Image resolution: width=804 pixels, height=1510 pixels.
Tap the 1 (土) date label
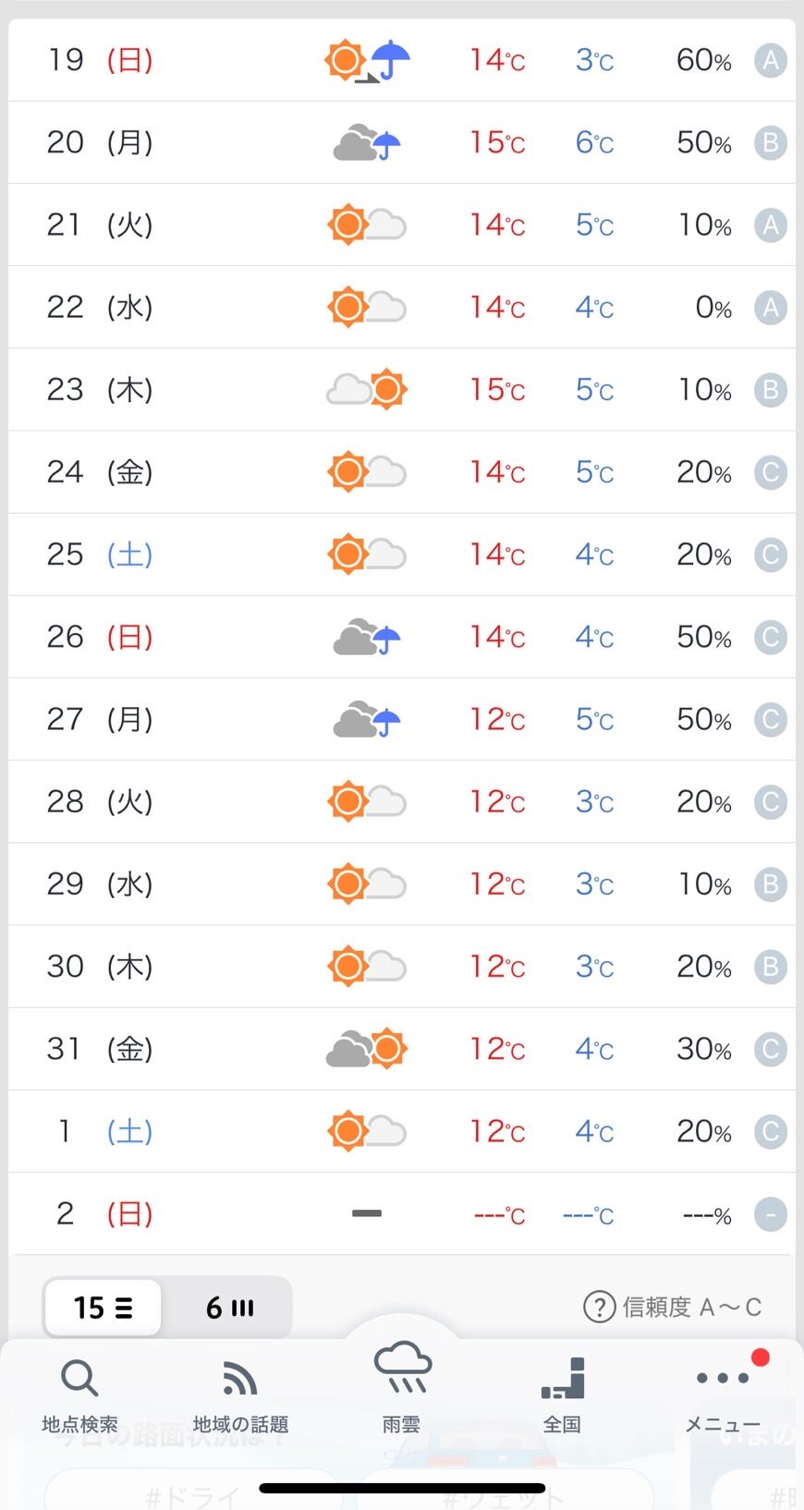[x=104, y=1131]
